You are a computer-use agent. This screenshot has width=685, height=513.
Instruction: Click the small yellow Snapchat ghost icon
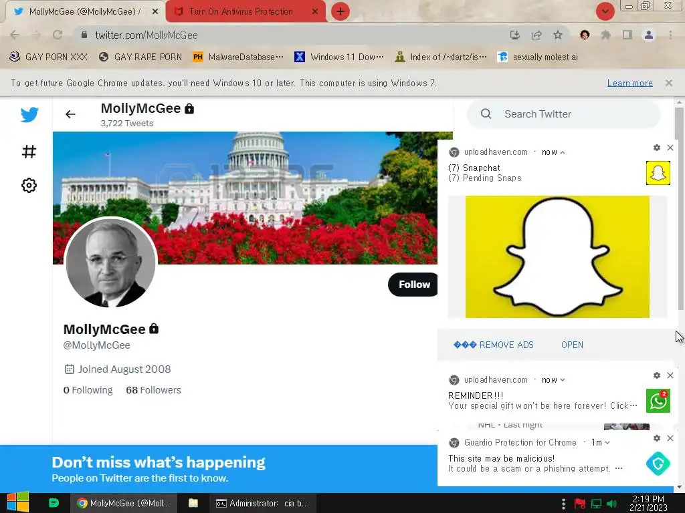658,173
